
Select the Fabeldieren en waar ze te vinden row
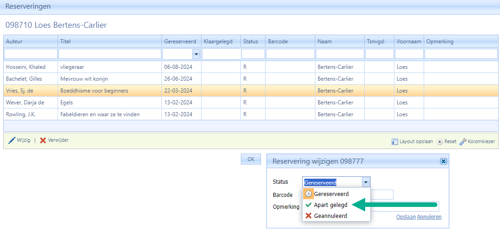point(110,114)
